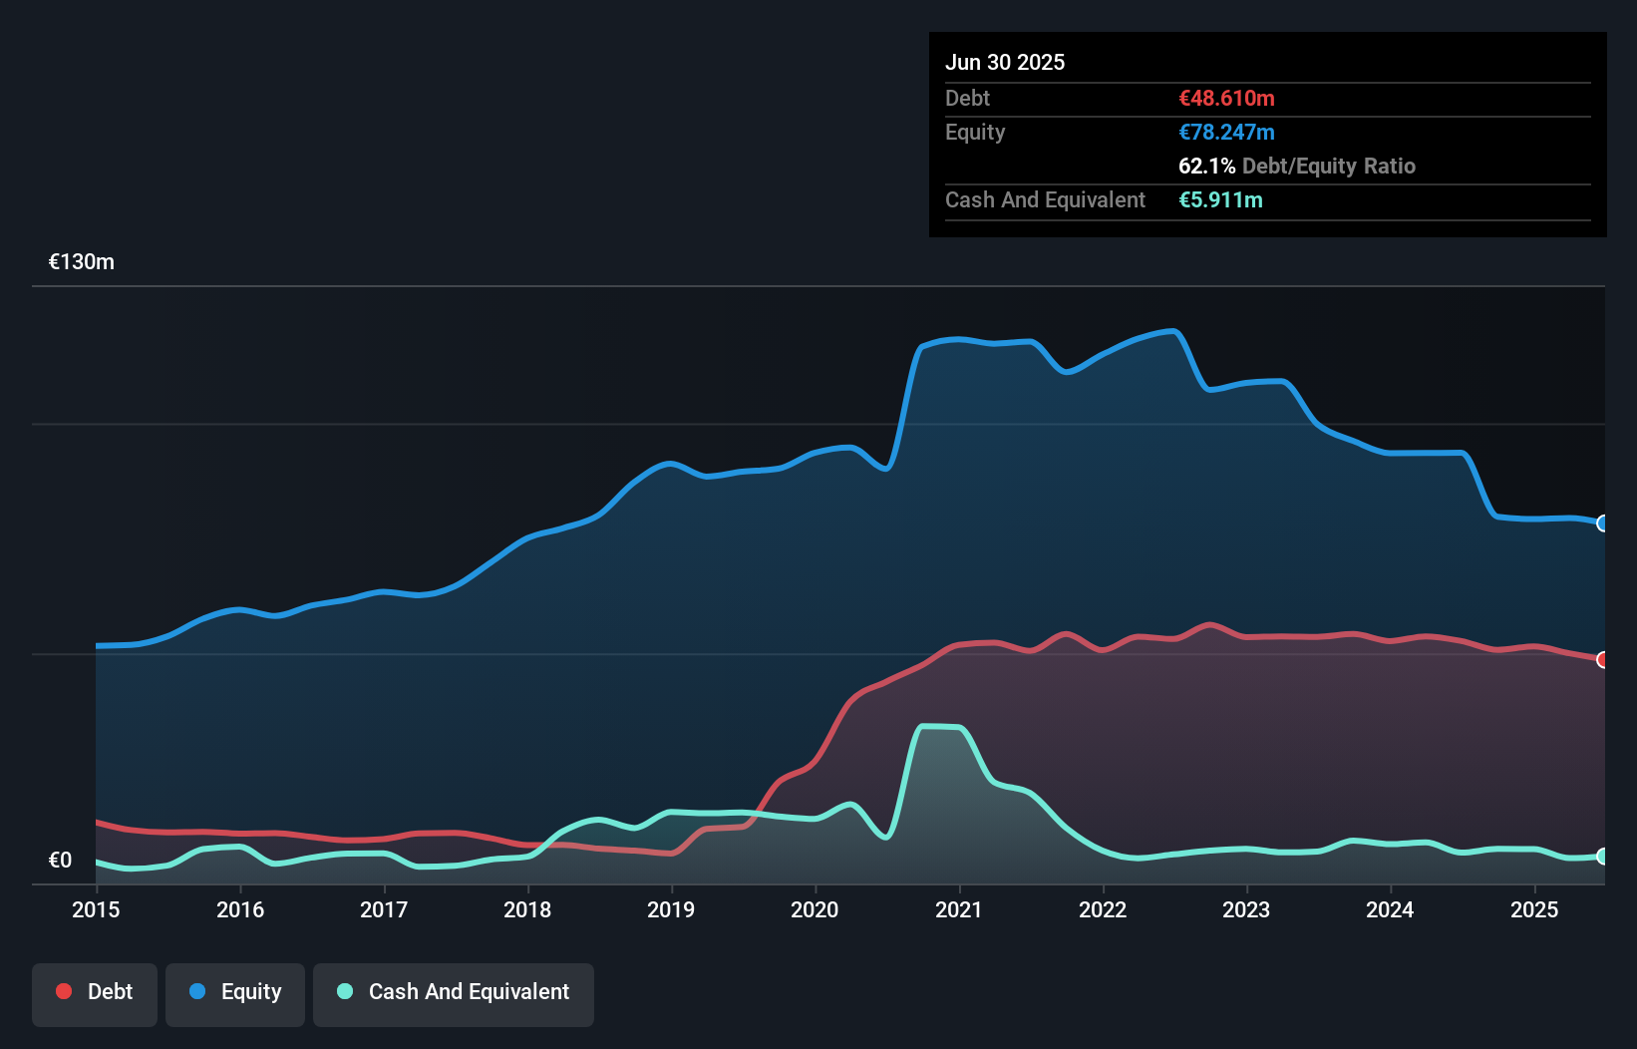The image size is (1637, 1049).
Task: Select the Equity endpoint marker on the chart
Action: 1602,524
